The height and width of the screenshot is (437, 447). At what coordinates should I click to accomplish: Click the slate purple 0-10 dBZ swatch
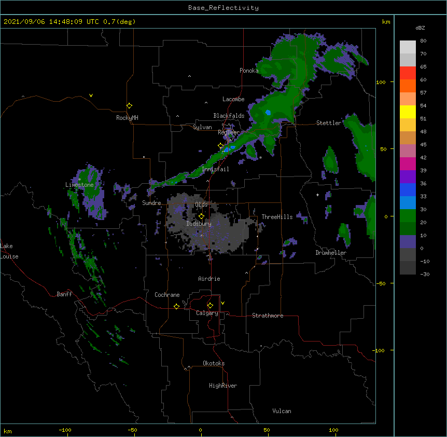click(408, 242)
